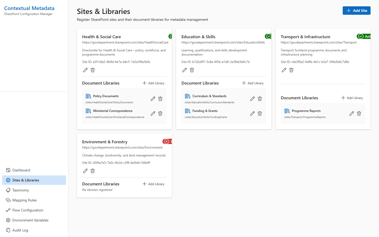The width and height of the screenshot is (379, 237).
Task: Delete the Ministerial Correspondence library
Action: point(160,113)
